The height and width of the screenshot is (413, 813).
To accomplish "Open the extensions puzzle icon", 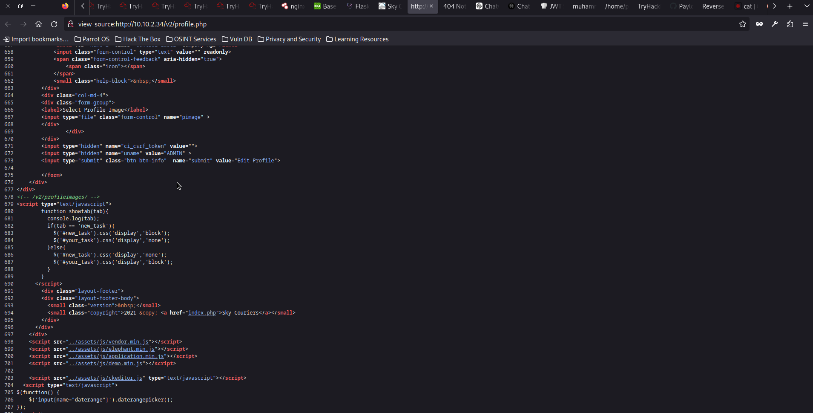I will click(790, 24).
